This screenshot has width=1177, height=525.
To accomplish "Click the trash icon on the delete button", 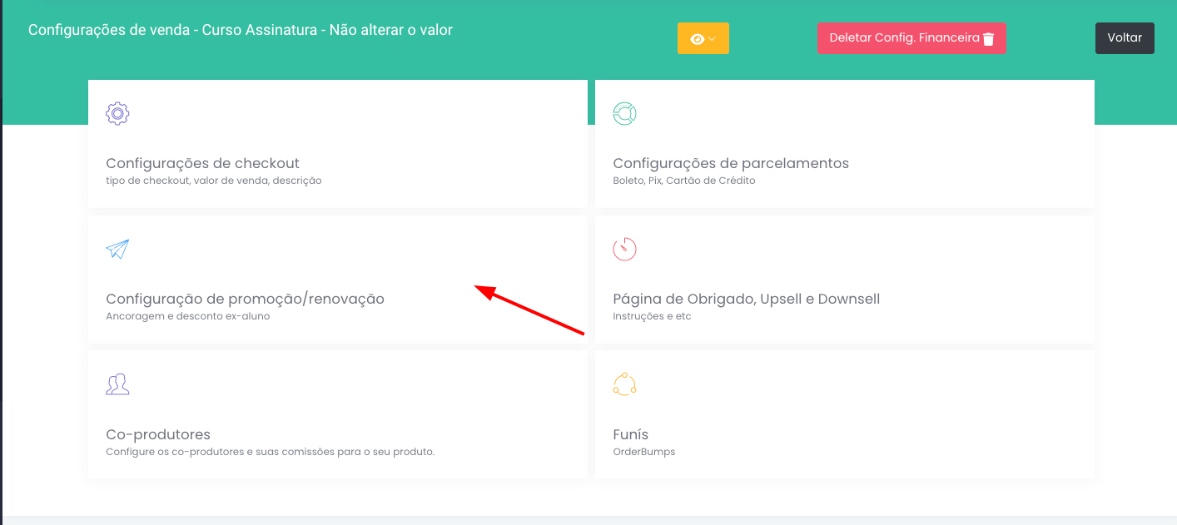I will 989,39.
